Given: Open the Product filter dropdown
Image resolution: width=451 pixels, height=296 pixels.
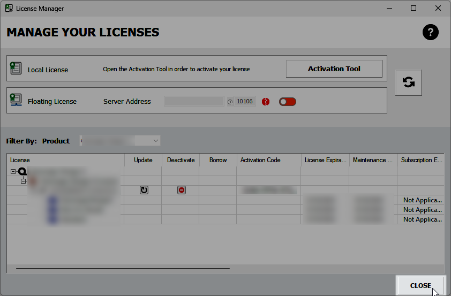Looking at the screenshot, I should 120,141.
